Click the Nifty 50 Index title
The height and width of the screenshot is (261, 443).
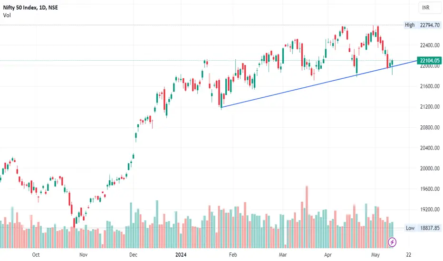[x=30, y=8]
